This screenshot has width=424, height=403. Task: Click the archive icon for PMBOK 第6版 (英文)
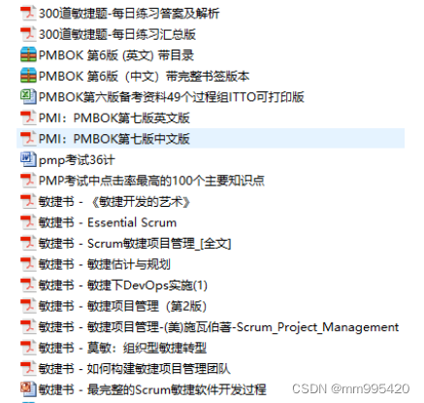pos(28,55)
